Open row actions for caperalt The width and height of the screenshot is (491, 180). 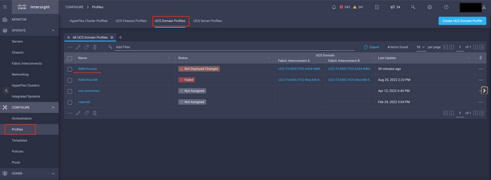coord(481,102)
